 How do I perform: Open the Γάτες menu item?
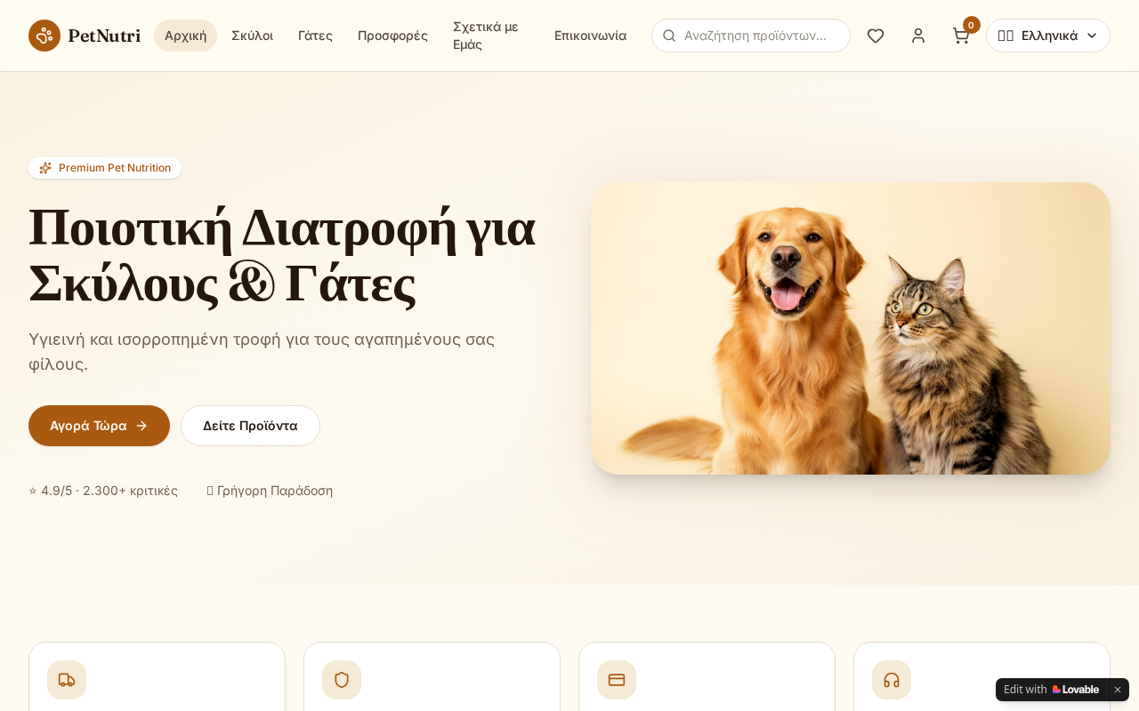pos(315,36)
